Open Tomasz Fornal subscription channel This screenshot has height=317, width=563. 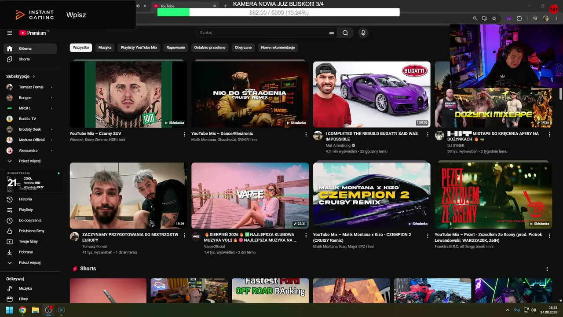tap(30, 87)
